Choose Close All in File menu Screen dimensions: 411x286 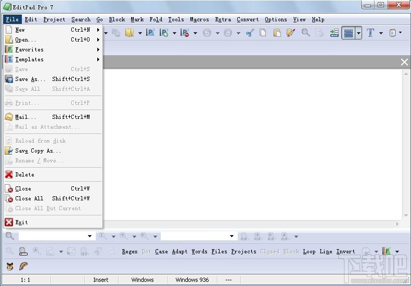tap(53, 198)
